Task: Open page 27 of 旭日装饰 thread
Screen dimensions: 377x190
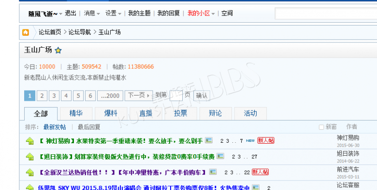Action: (254, 157)
